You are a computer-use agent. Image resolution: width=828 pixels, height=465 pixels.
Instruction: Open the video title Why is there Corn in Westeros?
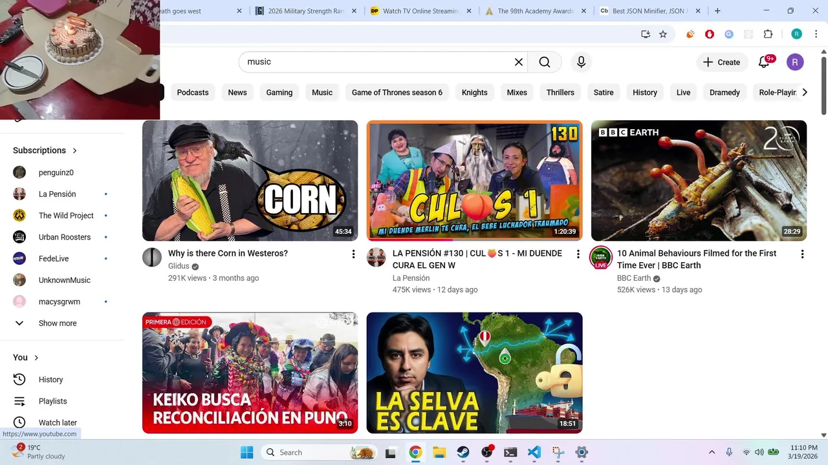228,253
